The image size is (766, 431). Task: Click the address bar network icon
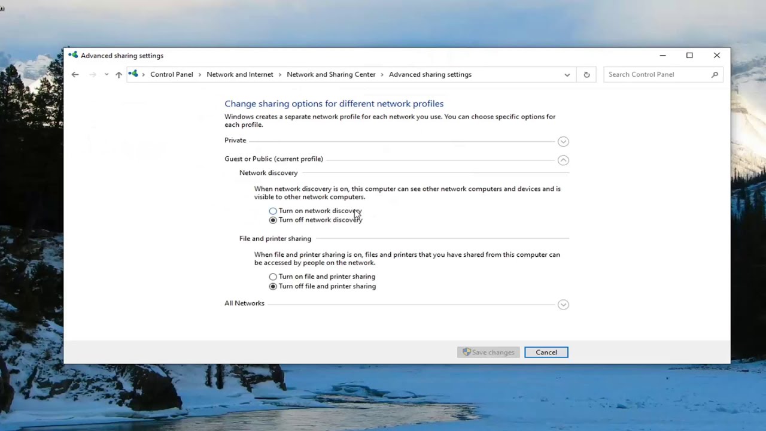[133, 74]
